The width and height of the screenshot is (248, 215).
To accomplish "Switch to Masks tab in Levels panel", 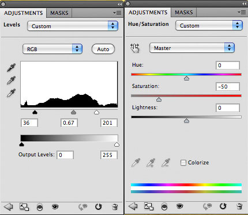I will (59, 13).
